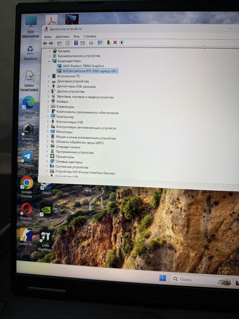The image size is (239, 319).
Task: Disable device with the down-arrow icon
Action: pos(122,42)
